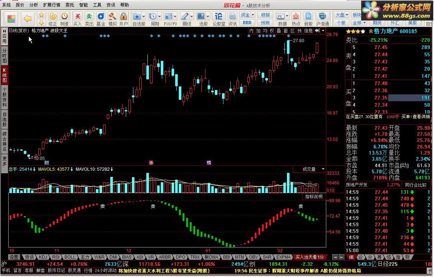Click the down arrow page button
The width and height of the screenshot is (434, 277).
(41, 23)
